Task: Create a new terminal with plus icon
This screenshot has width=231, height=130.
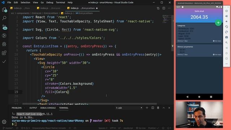Action: pyautogui.click(x=147, y=108)
